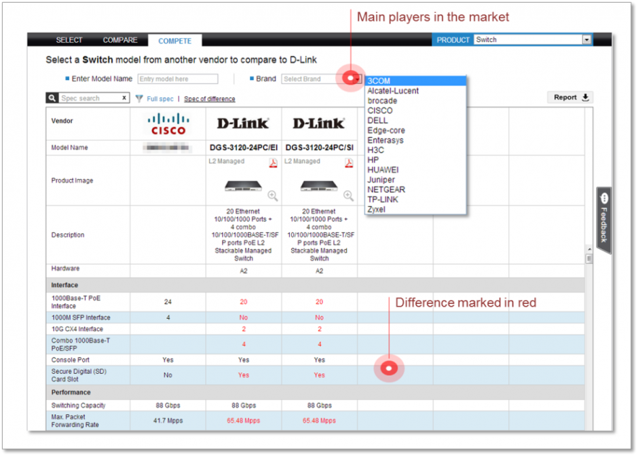This screenshot has height=456, width=638.
Task: Pick HUAWEI in the brand list
Action: pos(415,170)
